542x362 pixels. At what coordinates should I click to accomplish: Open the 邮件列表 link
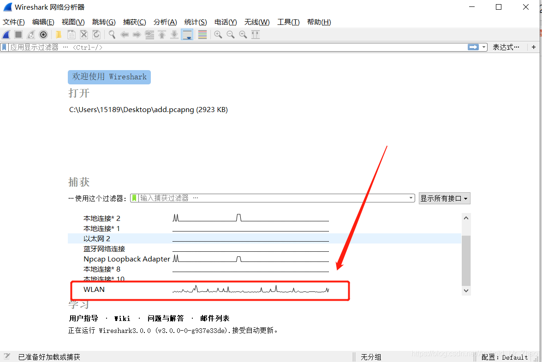pyautogui.click(x=214, y=318)
